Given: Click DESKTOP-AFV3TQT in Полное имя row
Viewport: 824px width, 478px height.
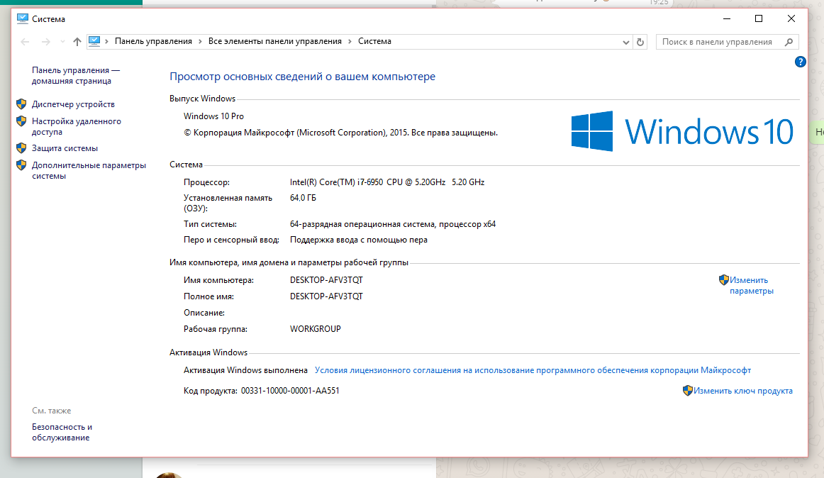Looking at the screenshot, I should point(326,296).
